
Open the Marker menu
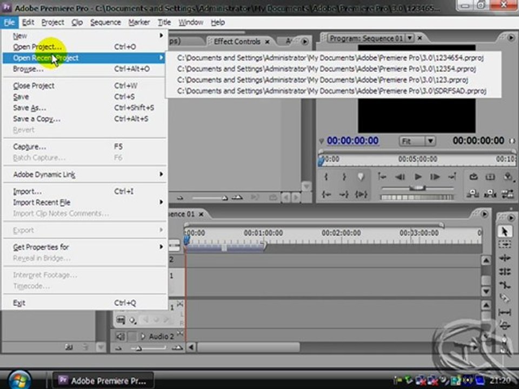pyautogui.click(x=139, y=23)
